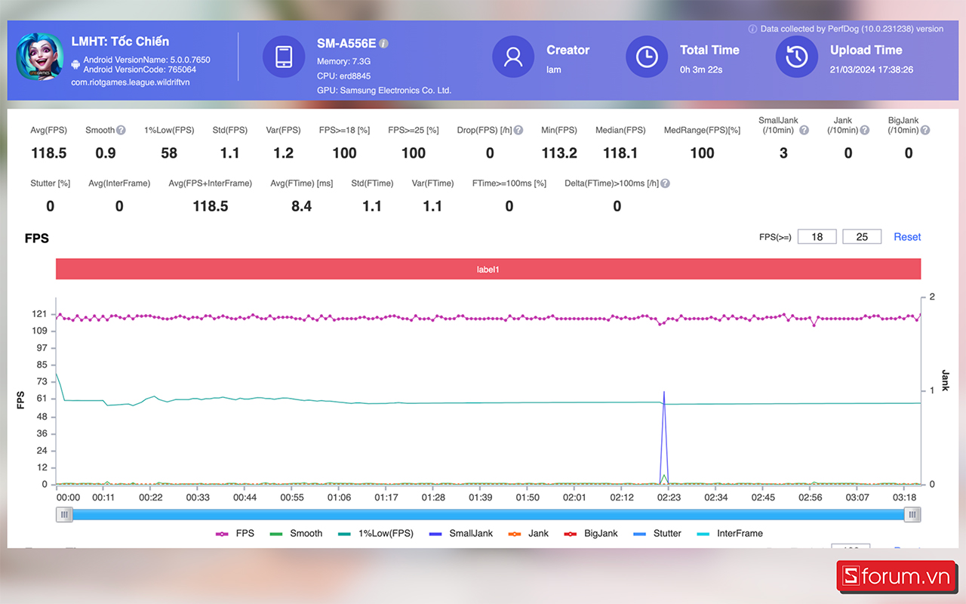The height and width of the screenshot is (604, 966).
Task: Click the Var(FPS) value 1.2
Action: point(284,153)
